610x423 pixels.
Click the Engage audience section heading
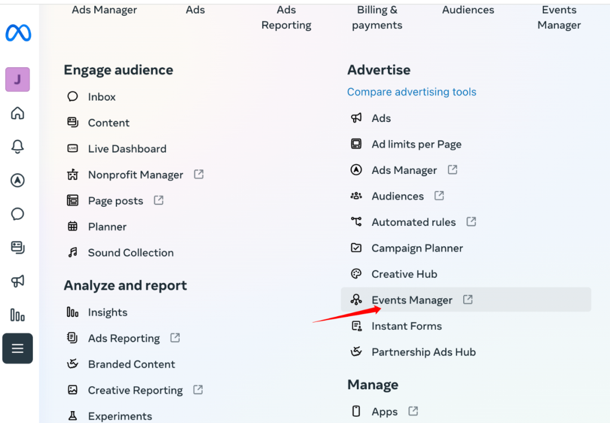119,70
